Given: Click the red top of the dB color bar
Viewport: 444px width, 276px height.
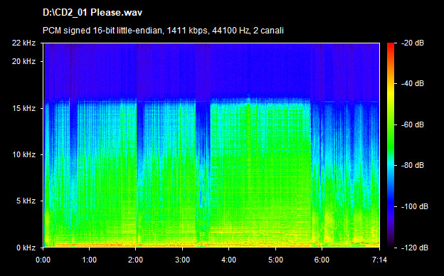Looking at the screenshot, I should pos(391,46).
